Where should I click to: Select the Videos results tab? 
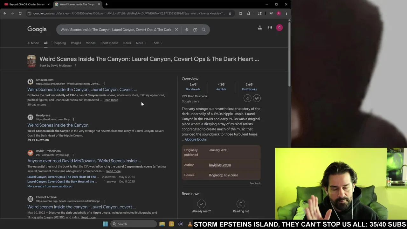tap(91, 43)
